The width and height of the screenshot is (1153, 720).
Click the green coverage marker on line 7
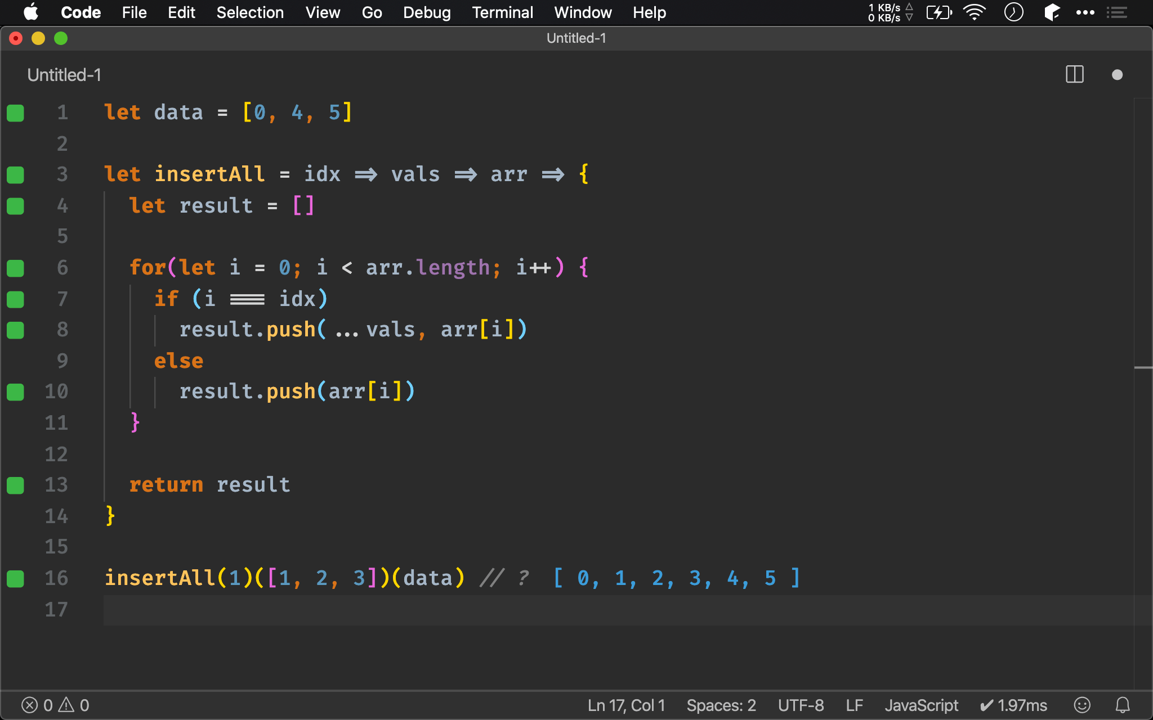click(16, 299)
